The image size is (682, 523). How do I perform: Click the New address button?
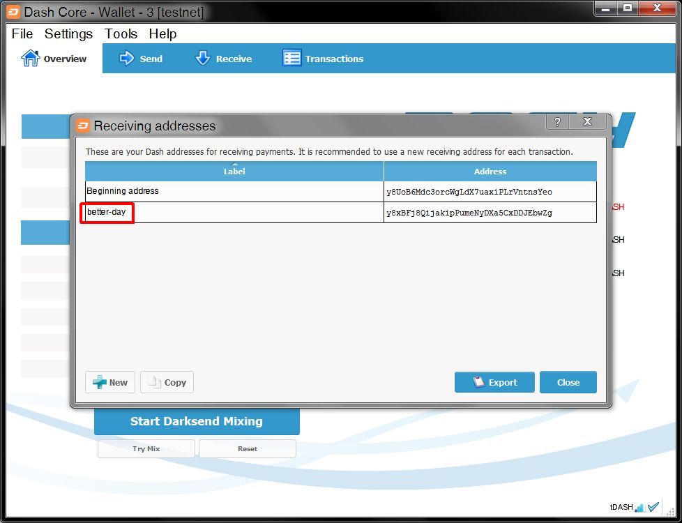click(110, 382)
